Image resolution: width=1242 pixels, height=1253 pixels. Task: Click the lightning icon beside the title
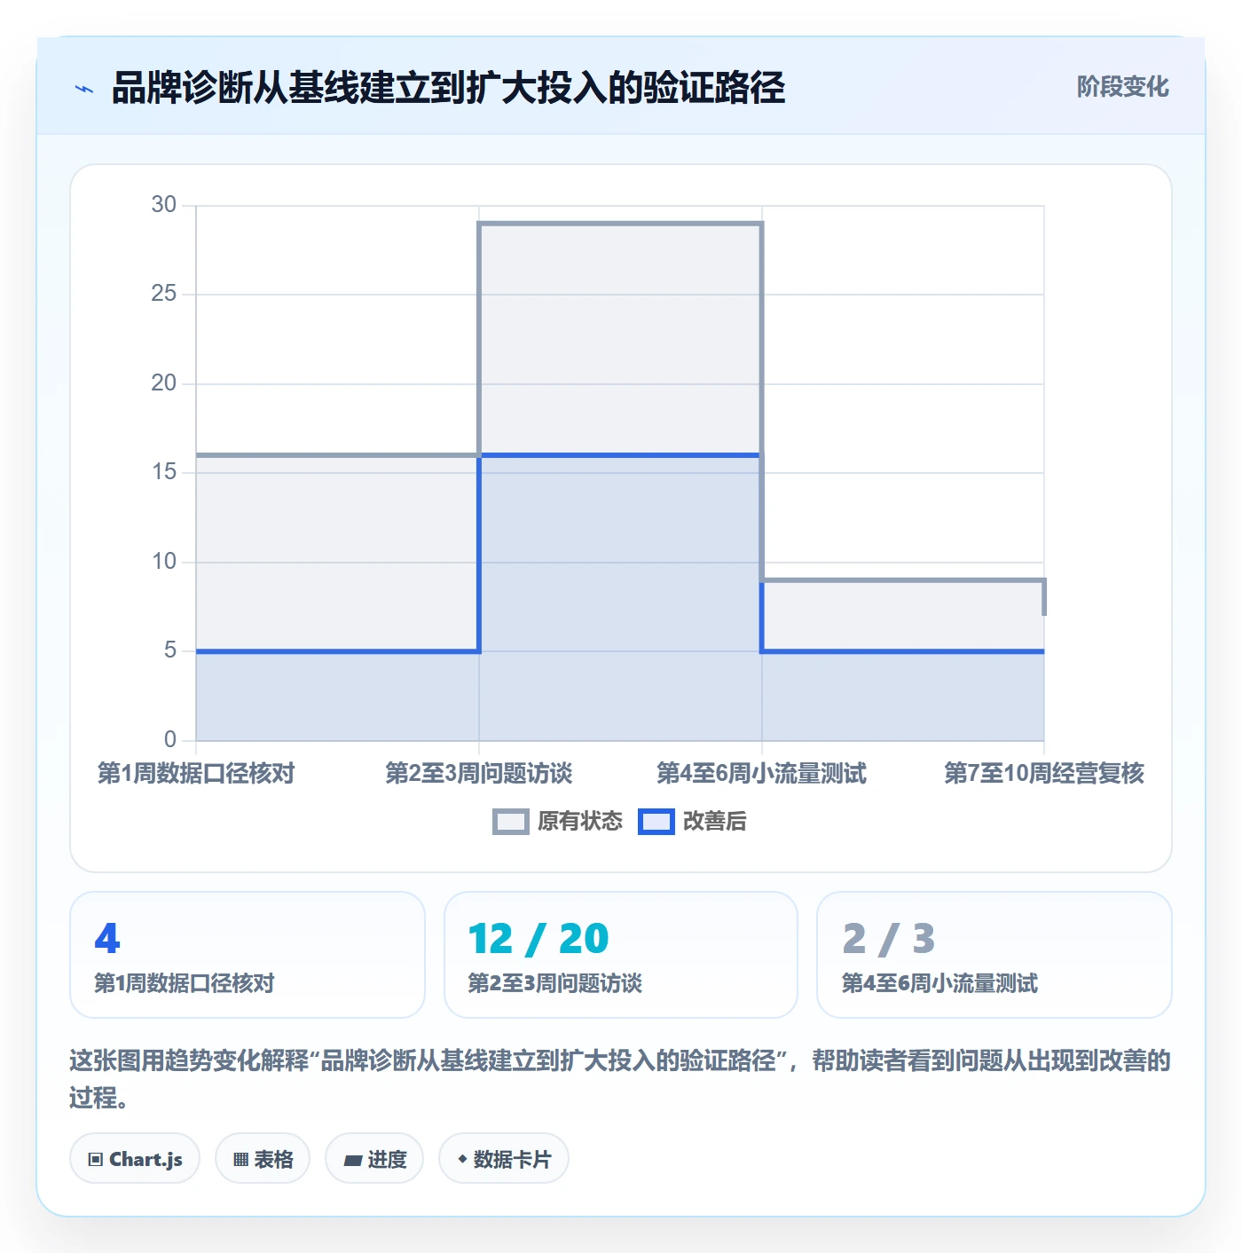84,89
